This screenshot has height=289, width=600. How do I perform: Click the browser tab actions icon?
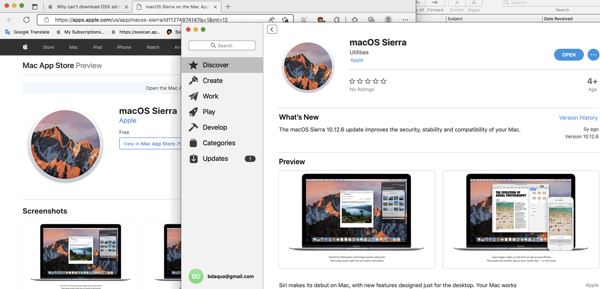[x=34, y=7]
